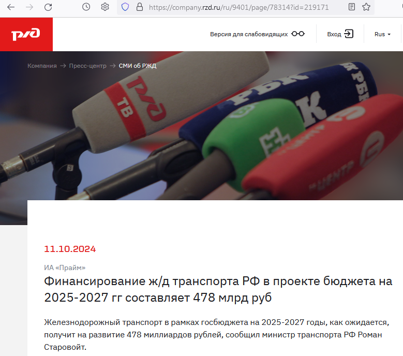Click the browser back arrow

point(11,7)
